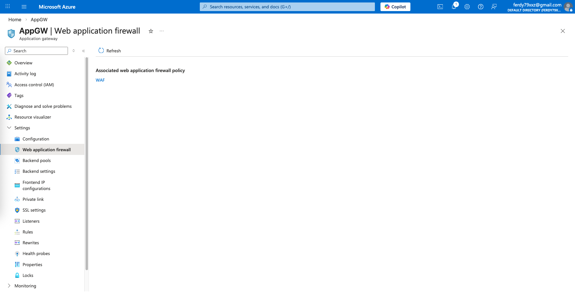Click the Refresh icon in toolbar
This screenshot has height=292, width=575.
click(x=101, y=51)
